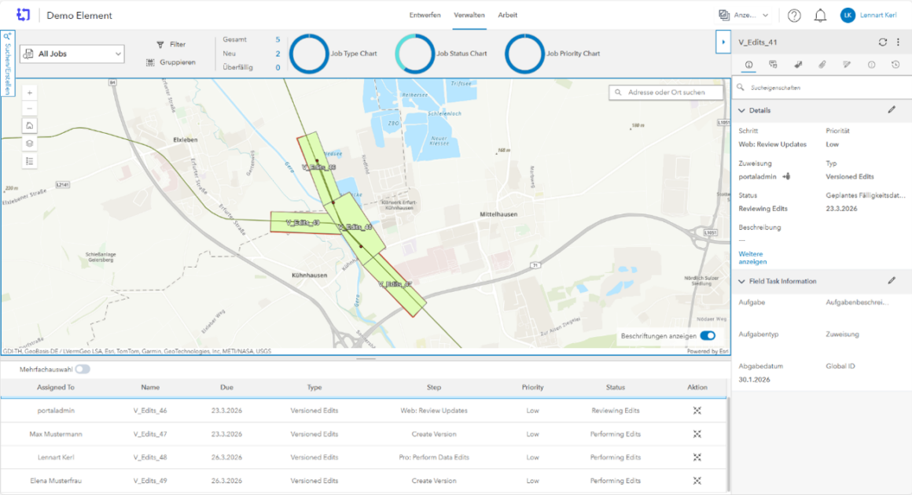Sort table by Priority column header
This screenshot has height=495, width=912.
532,387
